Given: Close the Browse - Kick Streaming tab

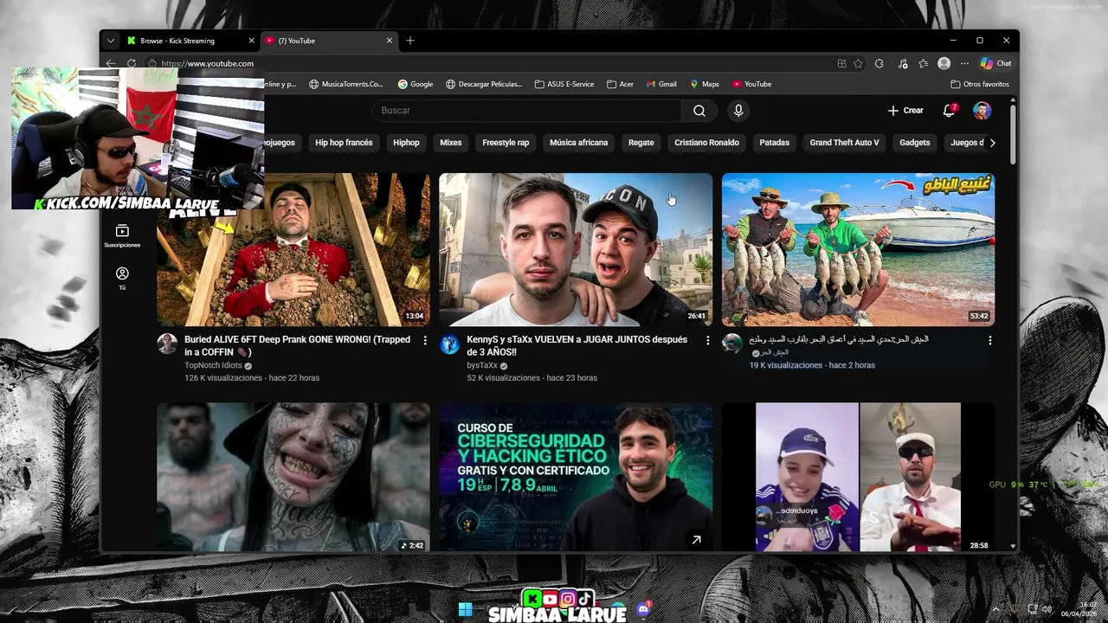Looking at the screenshot, I should coord(251,41).
